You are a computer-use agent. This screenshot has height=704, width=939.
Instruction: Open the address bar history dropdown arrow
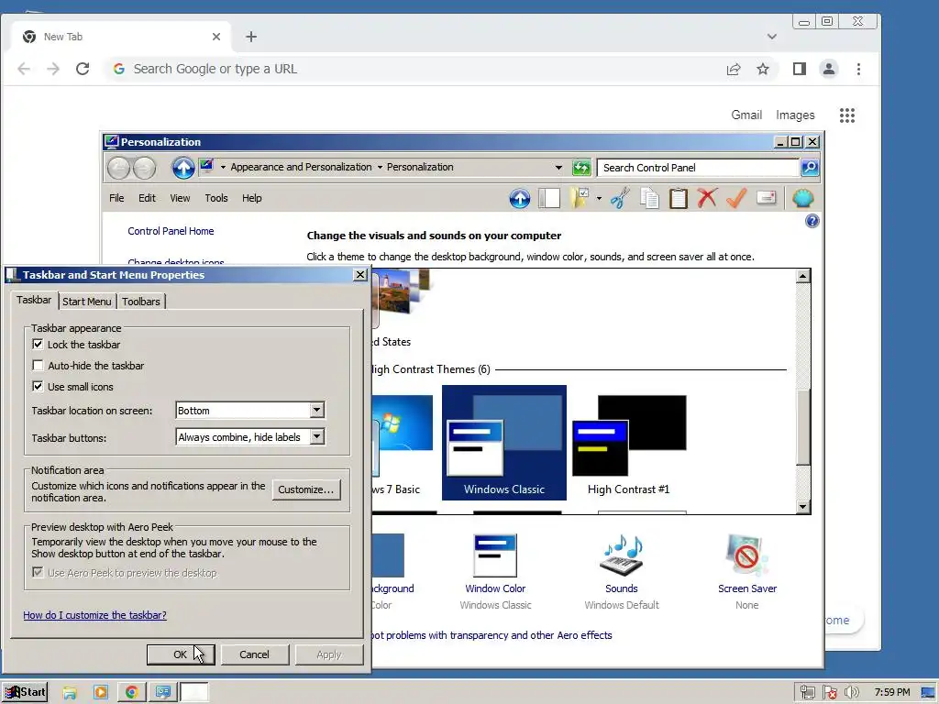click(x=558, y=168)
